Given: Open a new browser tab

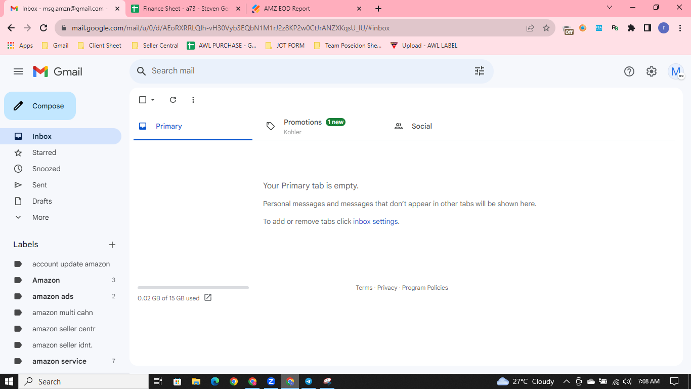Looking at the screenshot, I should (378, 9).
